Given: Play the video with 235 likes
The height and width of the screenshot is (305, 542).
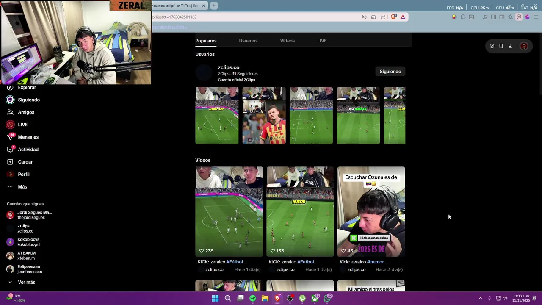Looking at the screenshot, I should [229, 211].
